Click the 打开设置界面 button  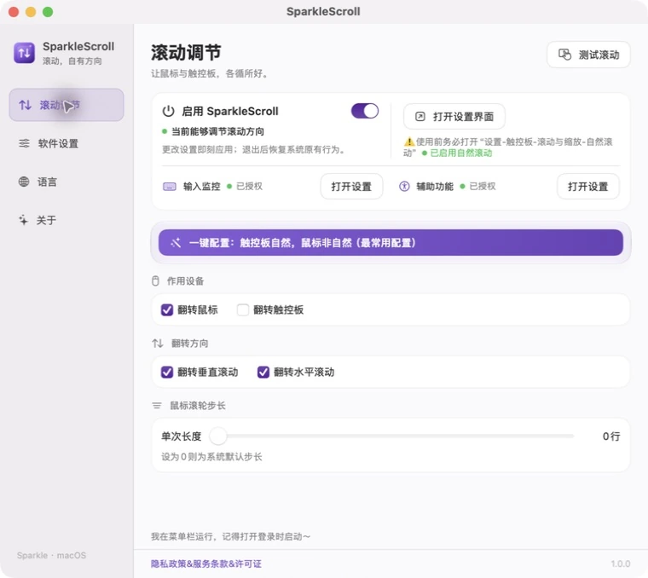point(454,117)
